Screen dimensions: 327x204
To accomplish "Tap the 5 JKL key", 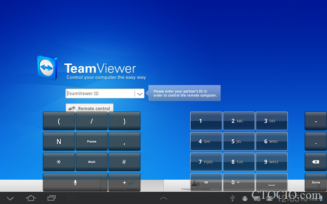I will coord(239,141).
